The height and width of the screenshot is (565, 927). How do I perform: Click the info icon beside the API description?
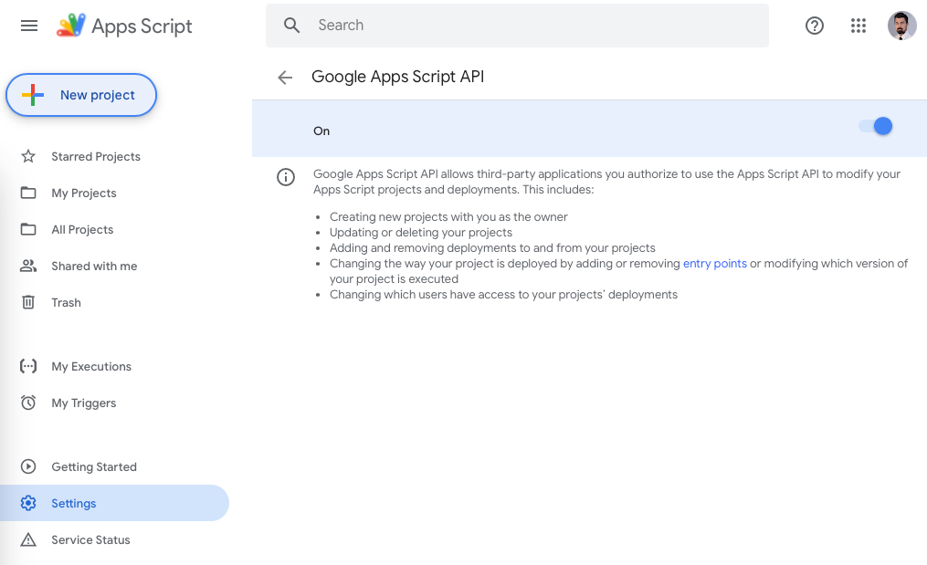tap(286, 177)
